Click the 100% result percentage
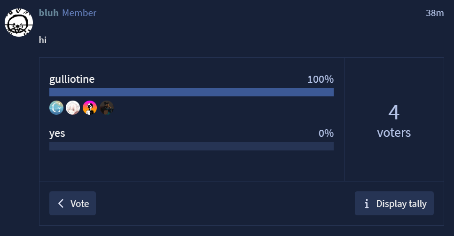This screenshot has height=236, width=454. tap(320, 79)
